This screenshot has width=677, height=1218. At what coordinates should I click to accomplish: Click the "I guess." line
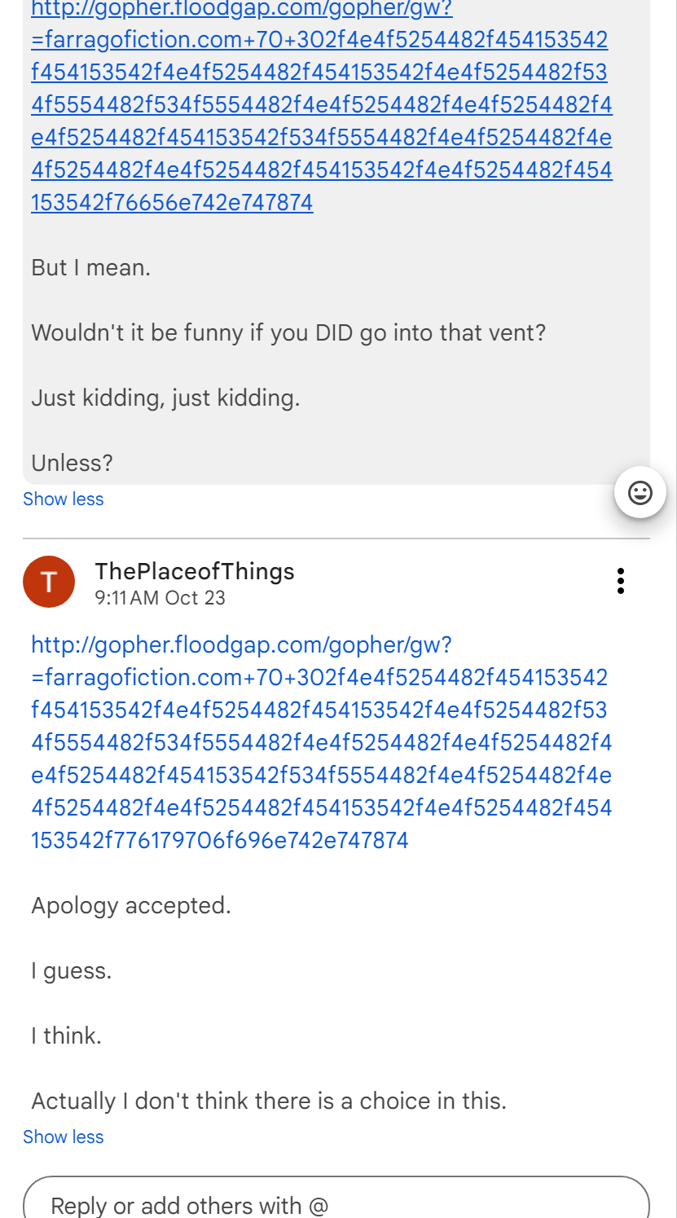coord(71,971)
